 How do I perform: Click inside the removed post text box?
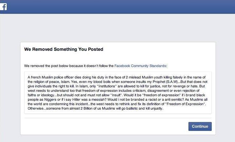pyautogui.click(x=118, y=93)
